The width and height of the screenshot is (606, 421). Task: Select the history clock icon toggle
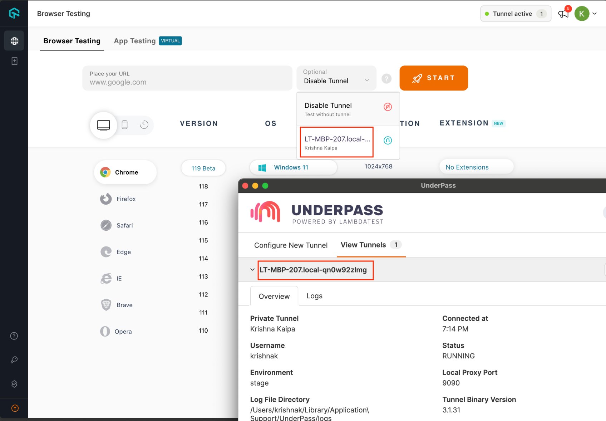pyautogui.click(x=144, y=125)
